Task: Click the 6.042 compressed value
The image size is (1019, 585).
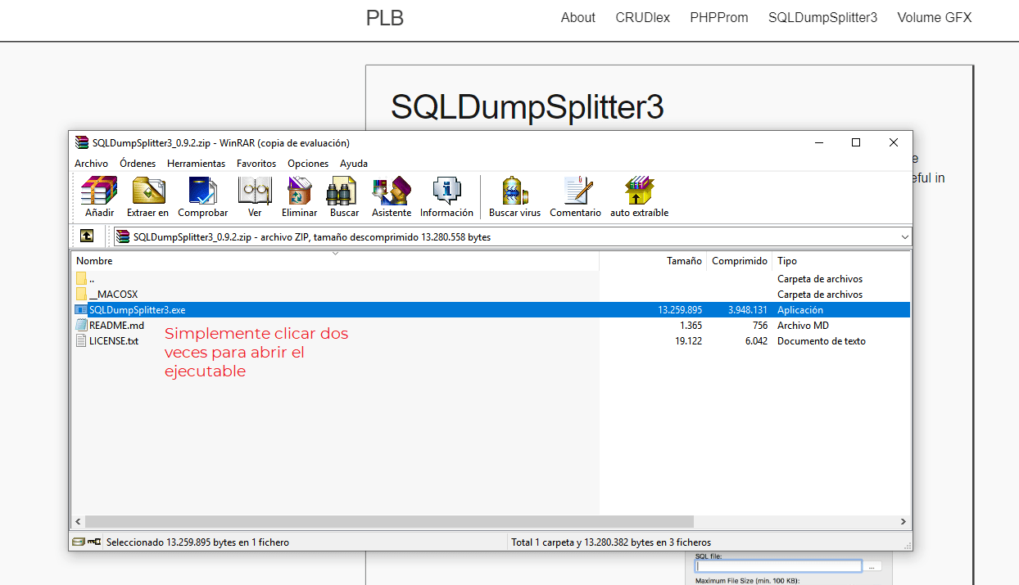Action: click(755, 341)
